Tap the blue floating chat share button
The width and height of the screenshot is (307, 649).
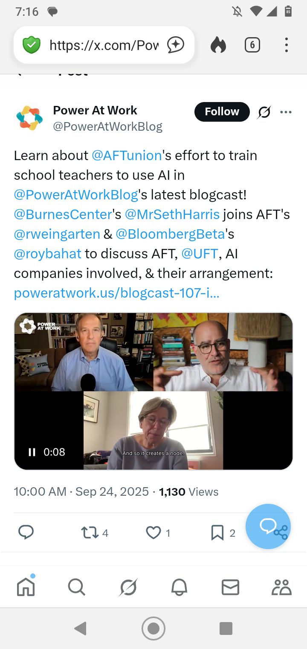tap(268, 526)
